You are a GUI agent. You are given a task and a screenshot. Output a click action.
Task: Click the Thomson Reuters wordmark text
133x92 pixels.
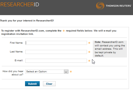pos(119,6)
